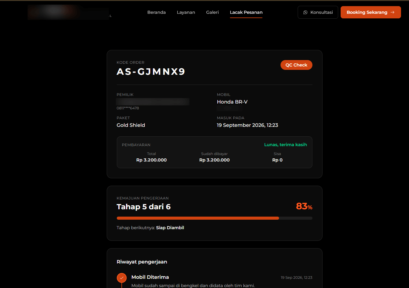Click the 83% progress value
409x288 pixels.
point(304,207)
